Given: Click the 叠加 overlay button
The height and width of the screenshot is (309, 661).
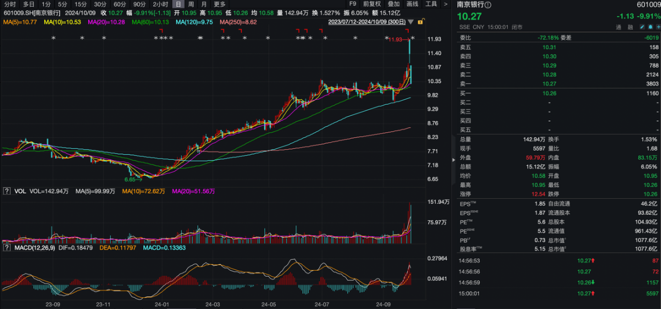Looking at the screenshot, I should click(394, 4).
